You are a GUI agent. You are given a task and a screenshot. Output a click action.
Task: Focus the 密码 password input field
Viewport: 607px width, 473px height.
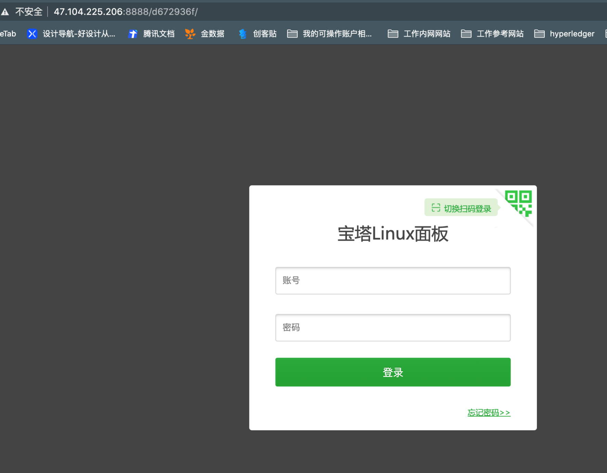coord(392,327)
